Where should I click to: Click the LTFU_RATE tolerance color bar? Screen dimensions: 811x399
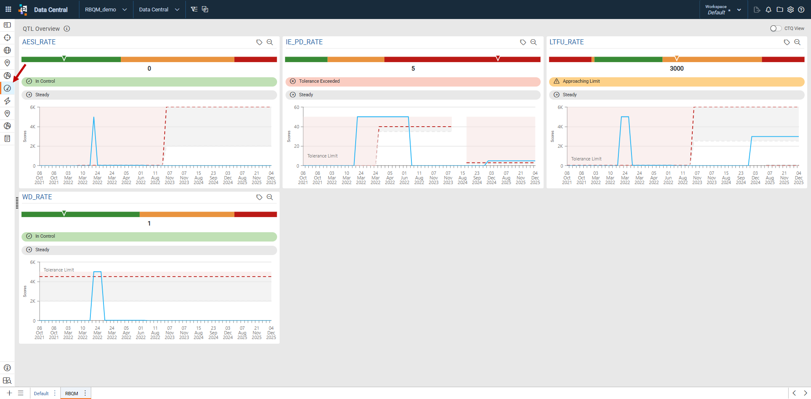tap(677, 60)
